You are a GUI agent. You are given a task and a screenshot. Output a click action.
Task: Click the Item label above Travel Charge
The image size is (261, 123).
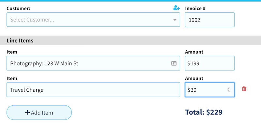click(x=12, y=78)
